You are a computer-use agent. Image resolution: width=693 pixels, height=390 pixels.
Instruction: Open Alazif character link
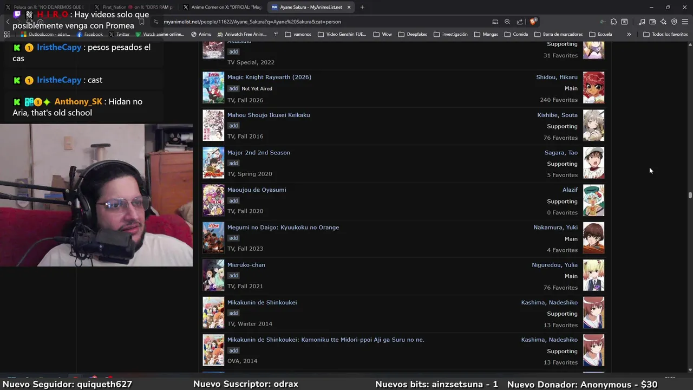click(x=570, y=190)
